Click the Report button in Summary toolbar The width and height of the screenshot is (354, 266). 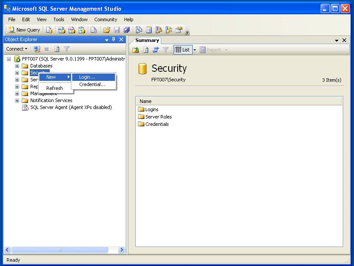(210, 50)
